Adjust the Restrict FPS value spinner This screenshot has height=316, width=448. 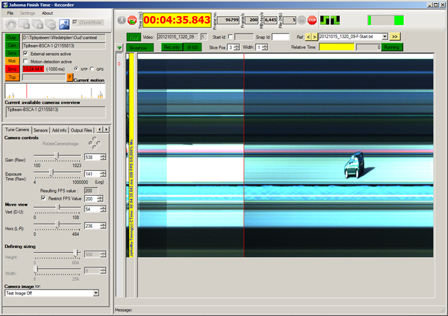(100, 199)
